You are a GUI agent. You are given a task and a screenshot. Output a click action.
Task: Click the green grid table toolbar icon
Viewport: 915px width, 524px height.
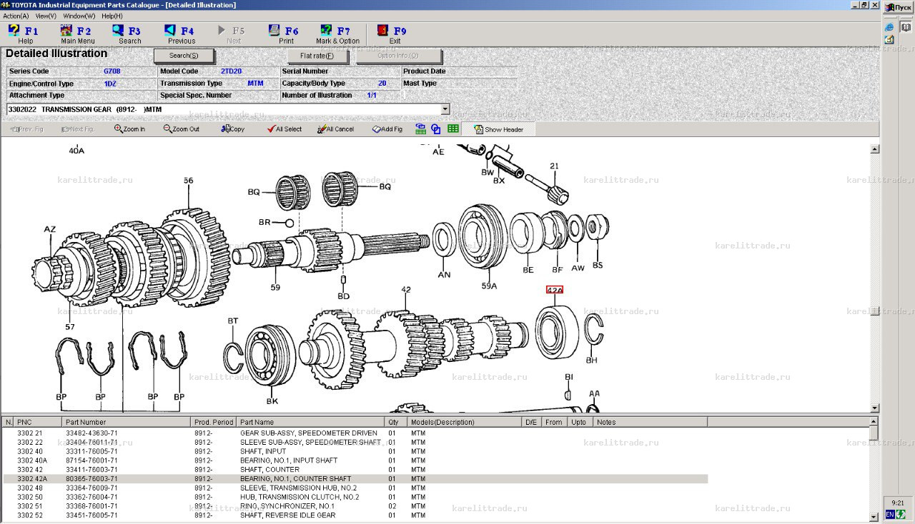coord(453,129)
